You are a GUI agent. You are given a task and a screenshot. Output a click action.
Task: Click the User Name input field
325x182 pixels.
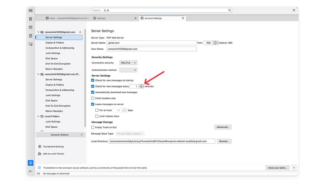click(x=152, y=49)
